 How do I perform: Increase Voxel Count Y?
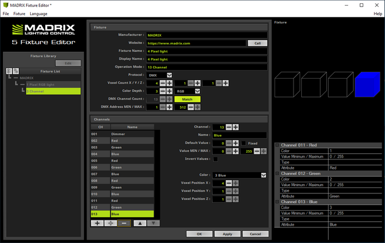pos(198,83)
